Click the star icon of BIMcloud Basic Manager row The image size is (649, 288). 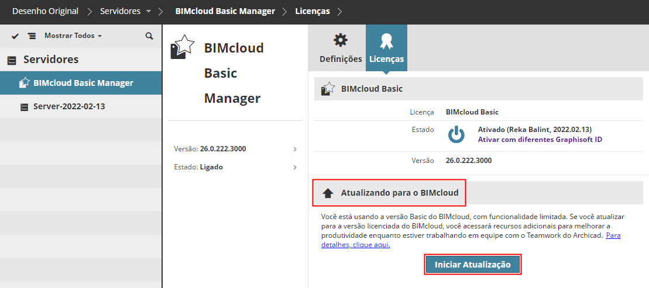(x=24, y=82)
